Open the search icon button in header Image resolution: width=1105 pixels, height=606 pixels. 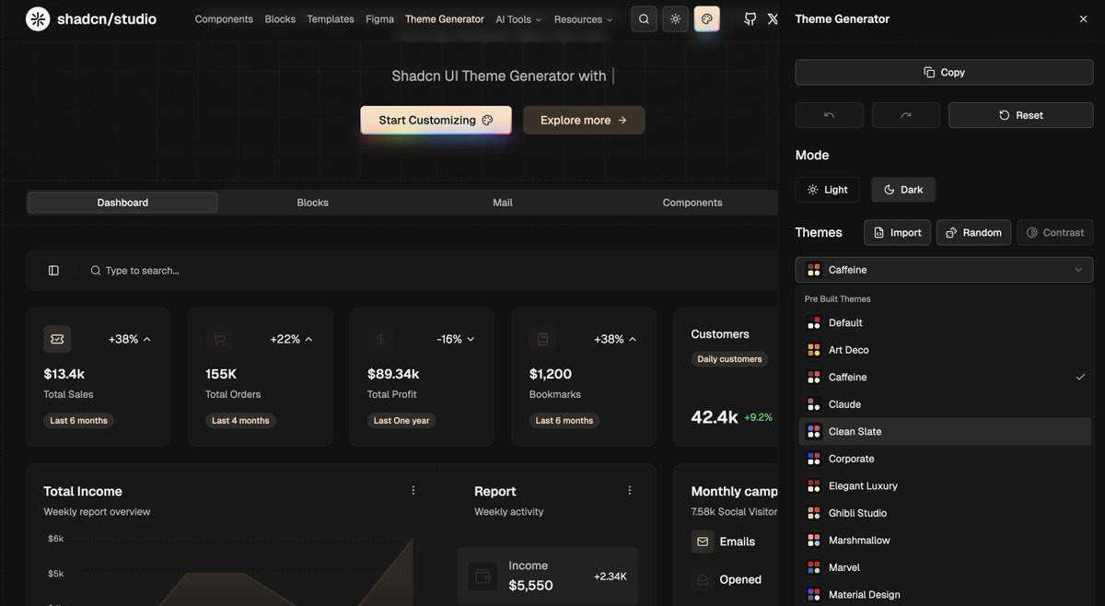pyautogui.click(x=644, y=18)
